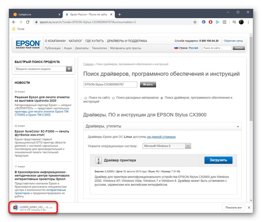262x222 pixels.
Task: Open the blue globe extension icon
Action: (204, 22)
